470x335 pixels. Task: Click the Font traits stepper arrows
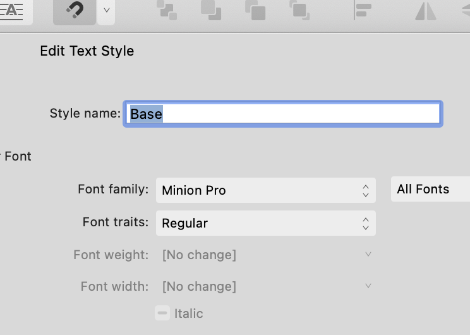(x=365, y=223)
